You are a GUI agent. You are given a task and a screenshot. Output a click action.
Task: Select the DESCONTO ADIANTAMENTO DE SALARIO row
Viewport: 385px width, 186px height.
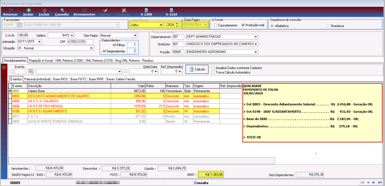click(114, 96)
